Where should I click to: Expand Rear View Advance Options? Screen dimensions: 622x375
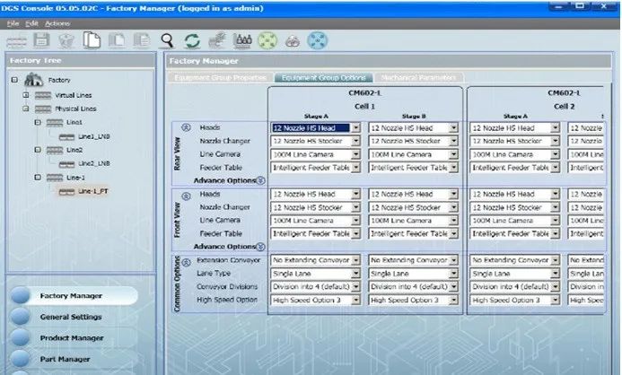click(259, 180)
